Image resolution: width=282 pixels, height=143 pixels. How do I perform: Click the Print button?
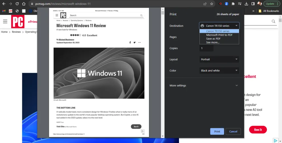pos(217,132)
